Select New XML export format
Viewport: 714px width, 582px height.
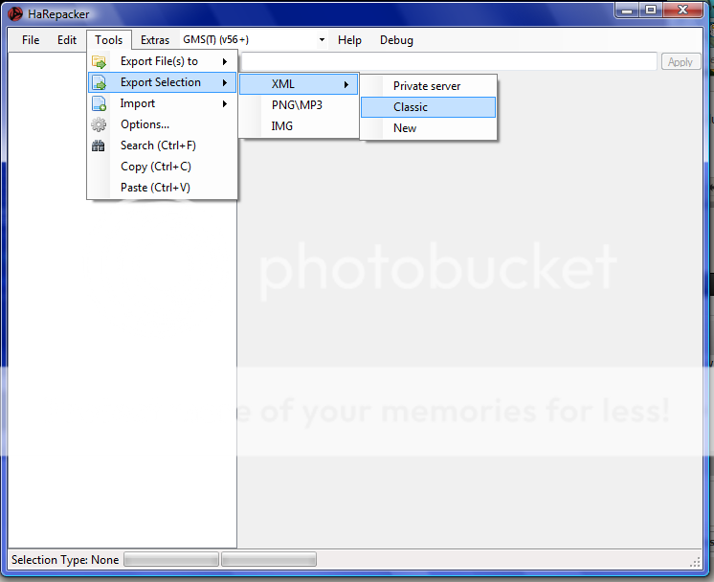(x=405, y=128)
